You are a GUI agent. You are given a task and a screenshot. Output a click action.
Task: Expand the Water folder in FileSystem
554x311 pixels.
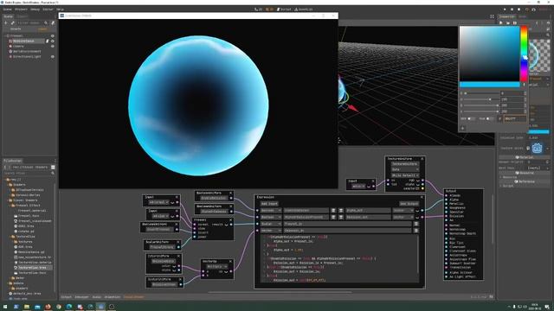click(9, 278)
